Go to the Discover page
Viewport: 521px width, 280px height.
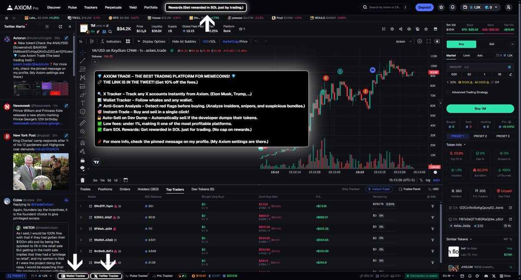coord(54,7)
